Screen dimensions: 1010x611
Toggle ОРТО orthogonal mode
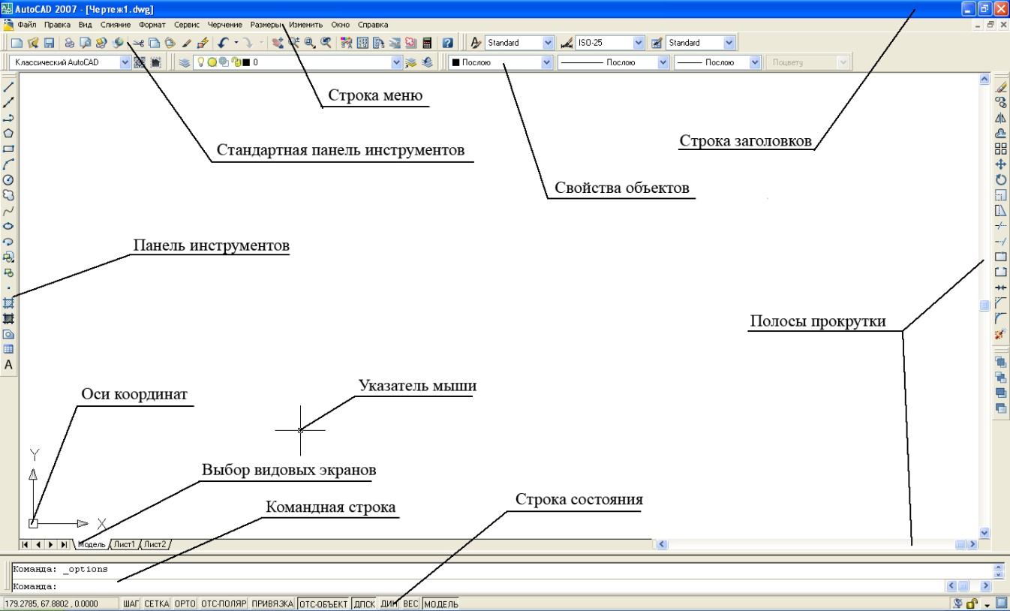tap(185, 603)
